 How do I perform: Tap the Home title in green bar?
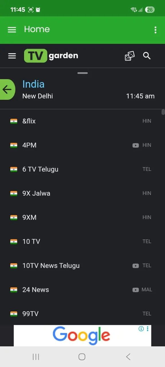37,29
